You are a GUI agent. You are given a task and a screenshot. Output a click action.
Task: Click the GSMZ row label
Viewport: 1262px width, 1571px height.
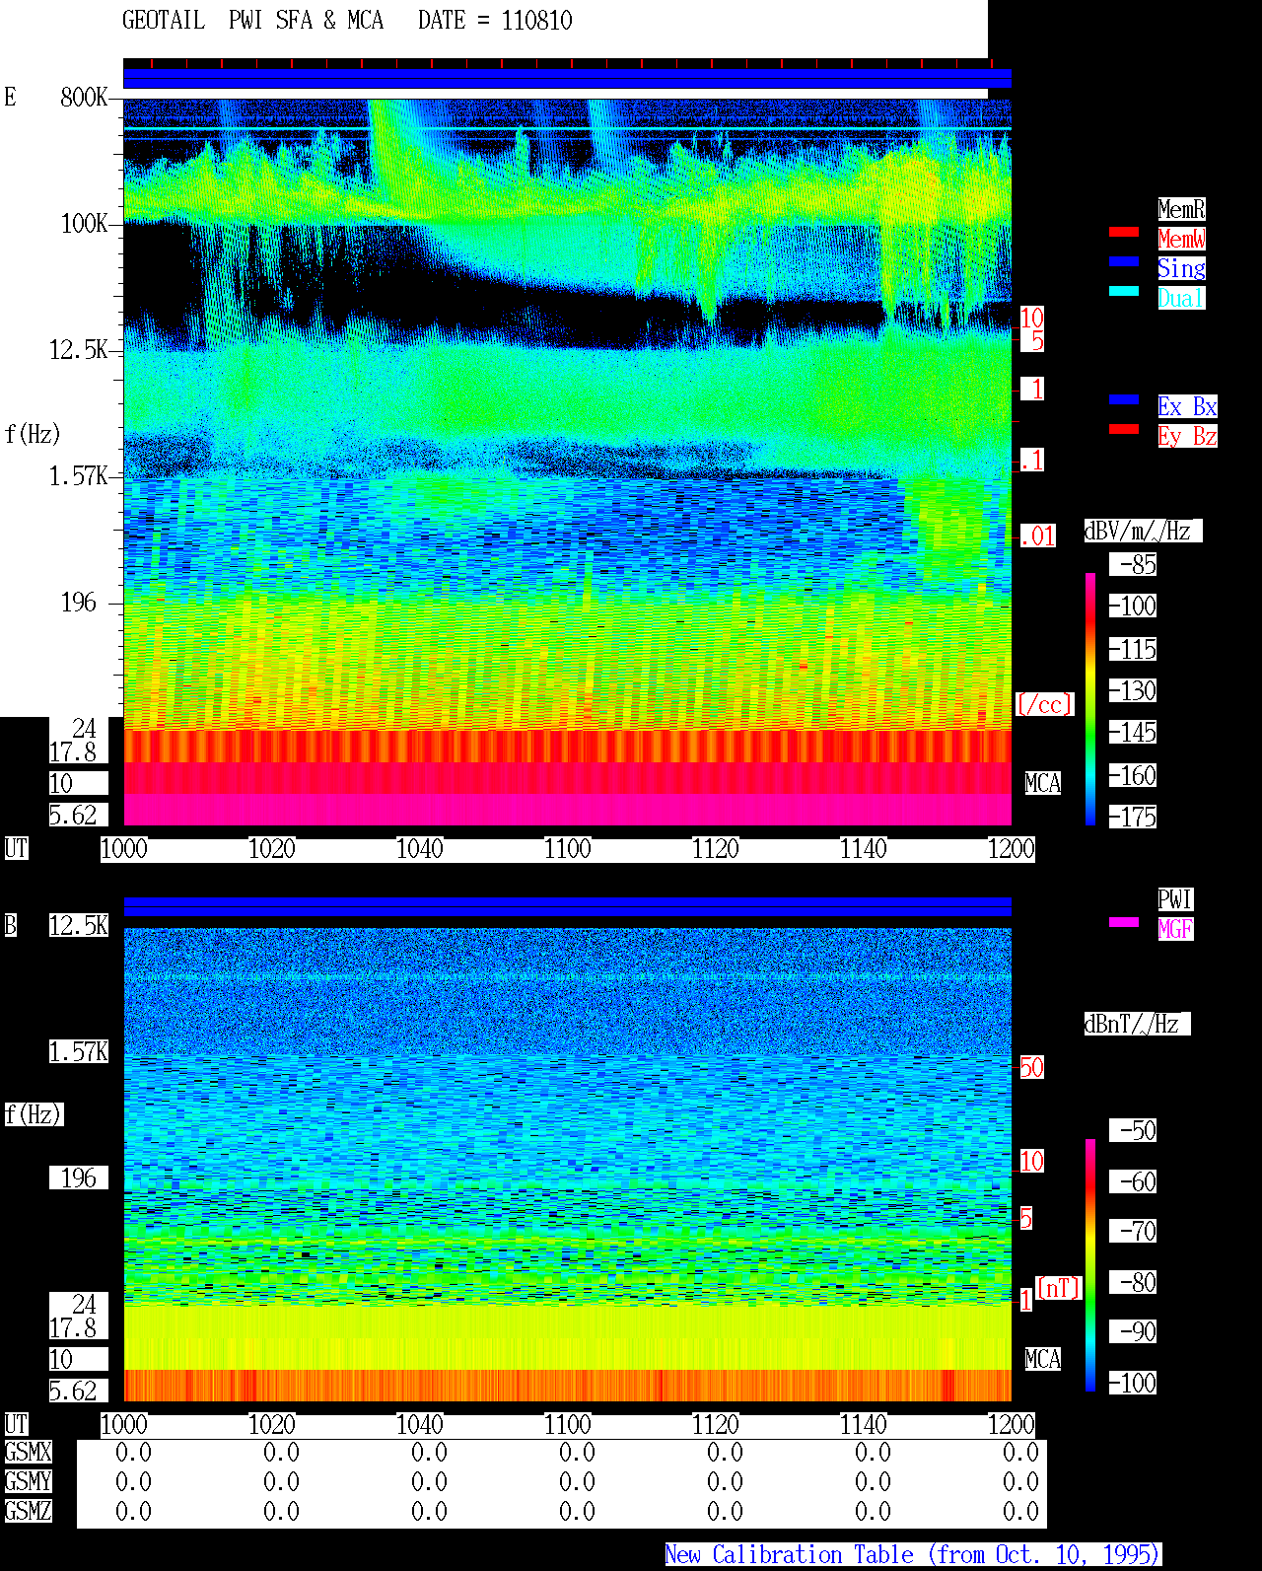pyautogui.click(x=28, y=1511)
